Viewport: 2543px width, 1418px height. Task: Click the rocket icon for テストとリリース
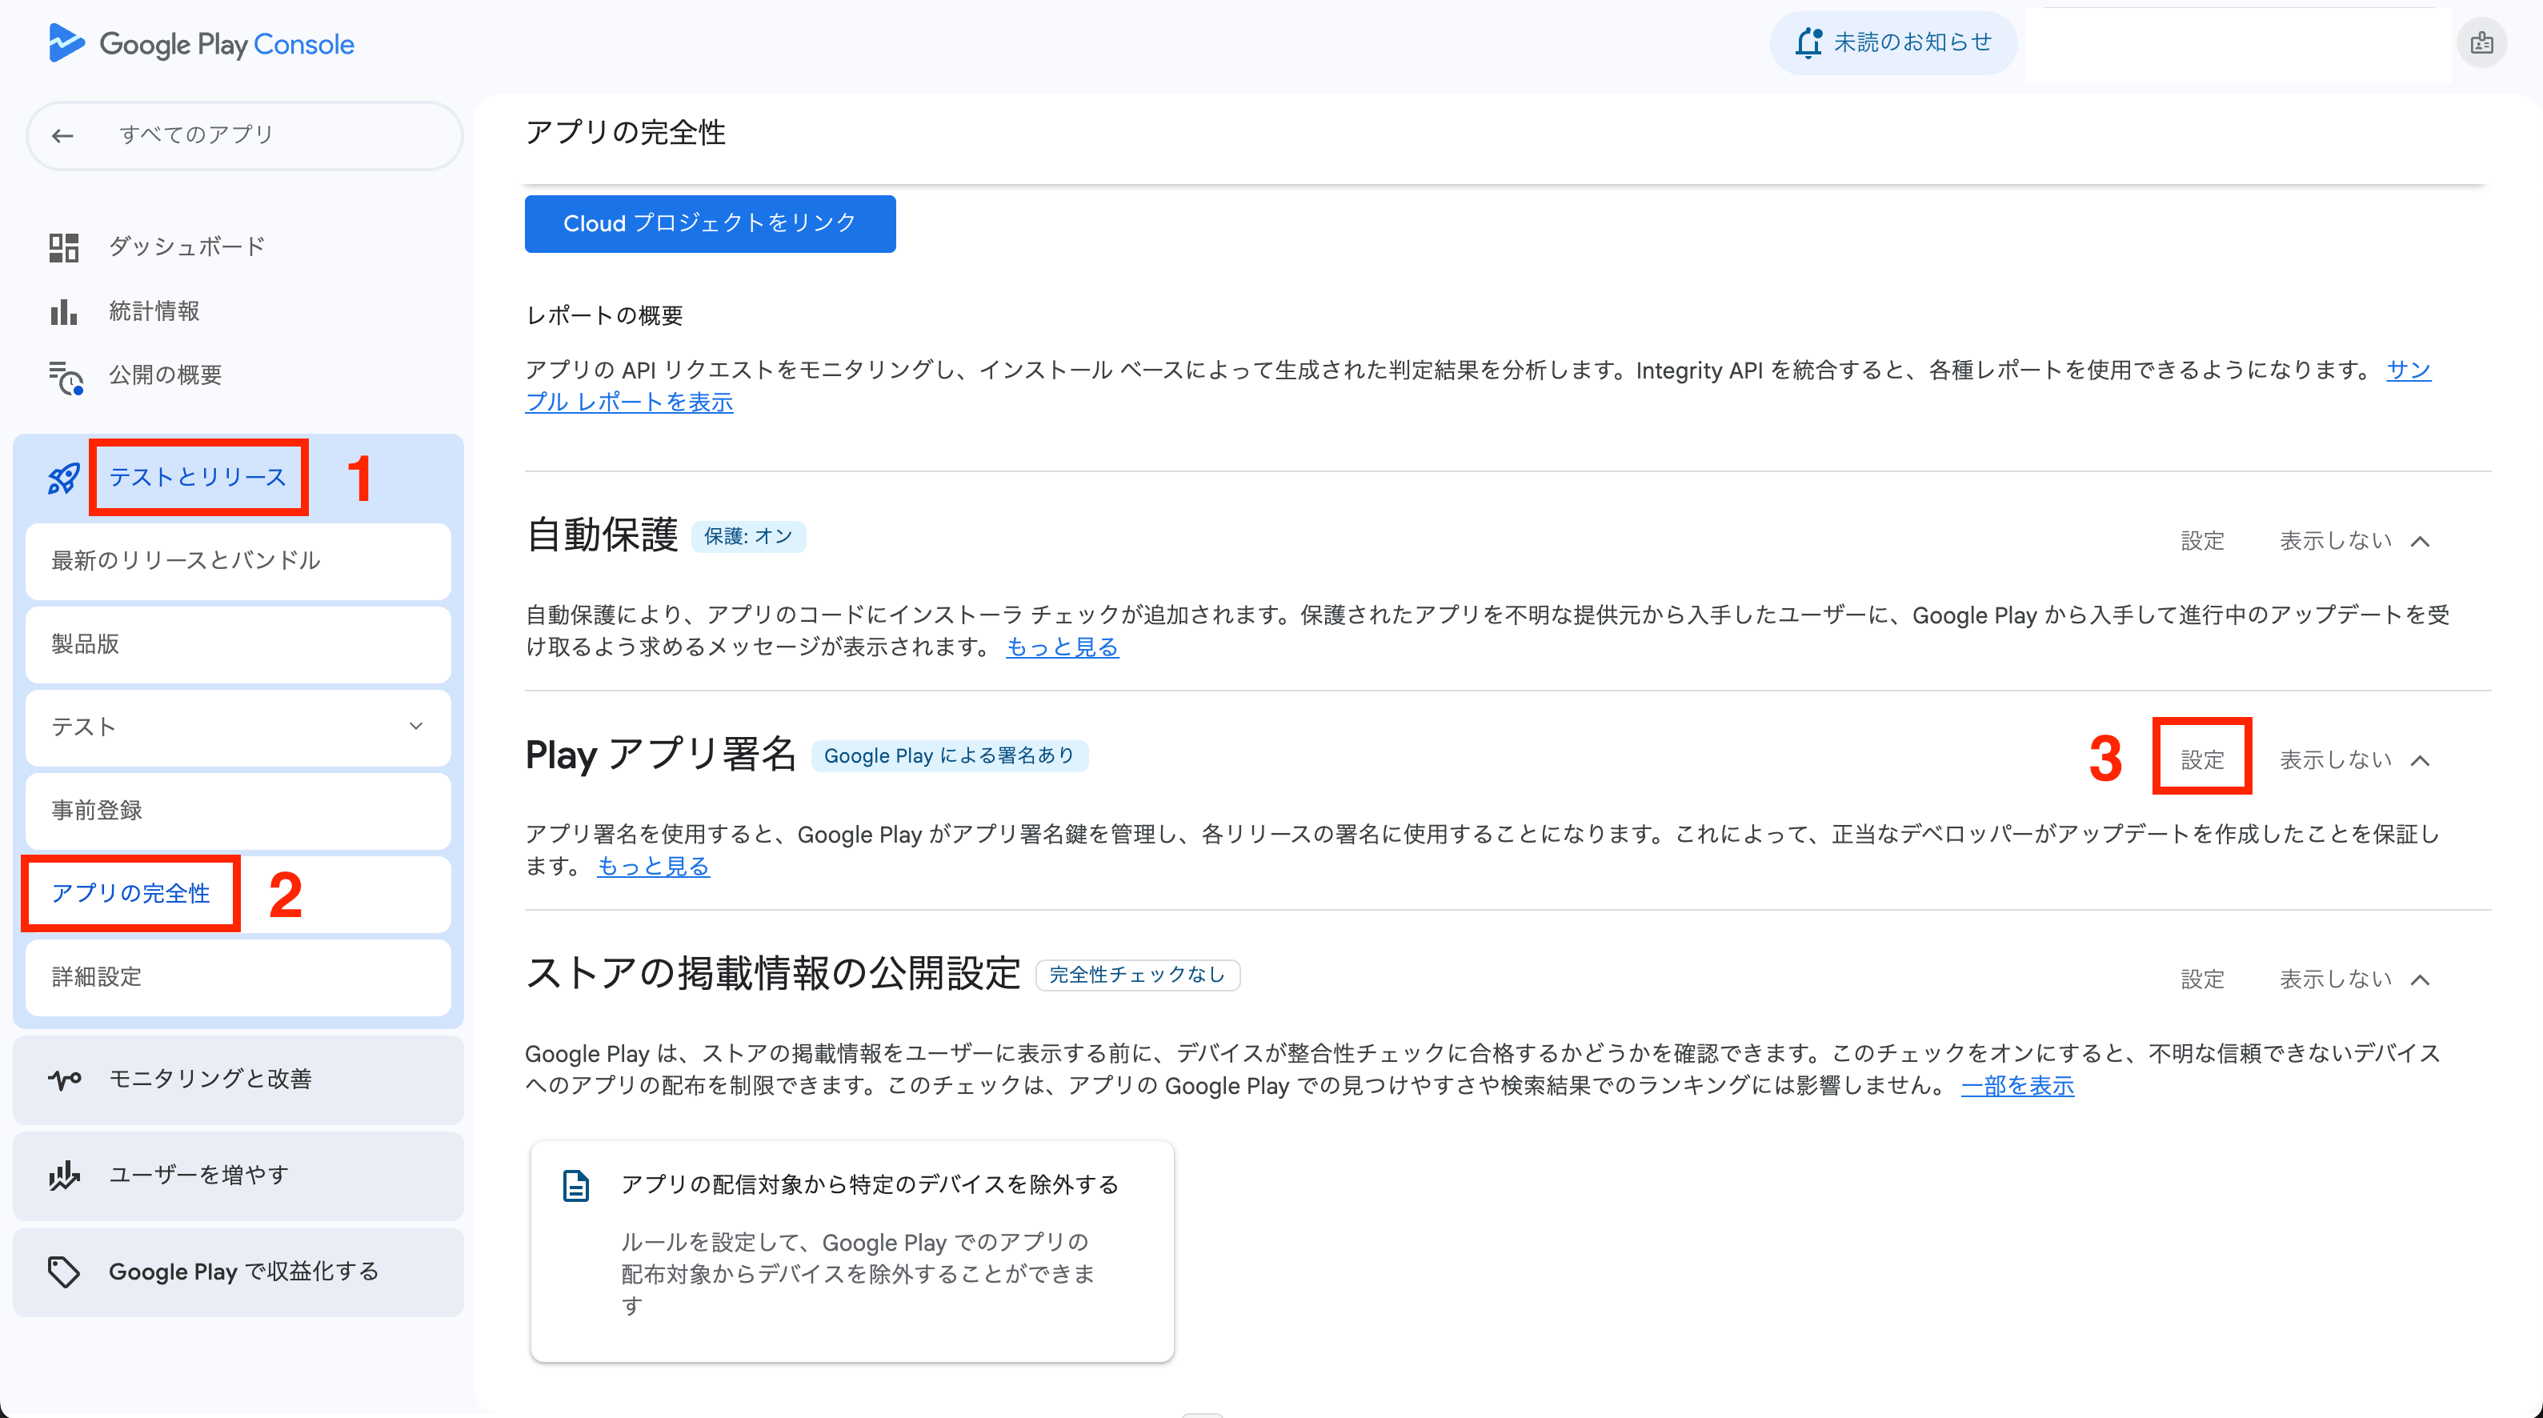pos(64,478)
